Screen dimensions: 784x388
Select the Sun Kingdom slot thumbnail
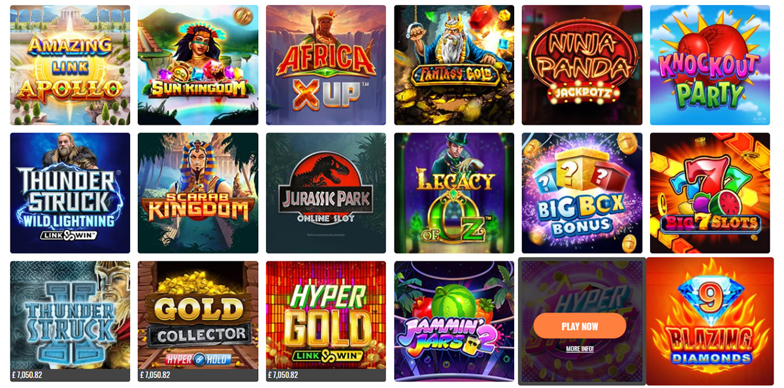tap(198, 65)
